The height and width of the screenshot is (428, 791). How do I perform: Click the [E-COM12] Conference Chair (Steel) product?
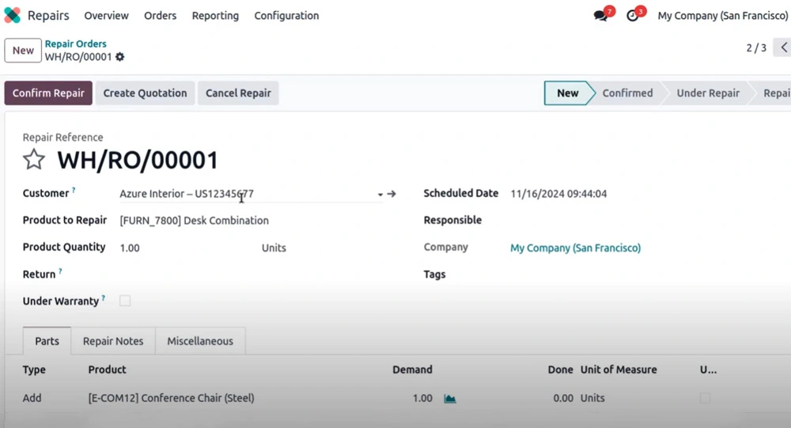[x=171, y=398]
